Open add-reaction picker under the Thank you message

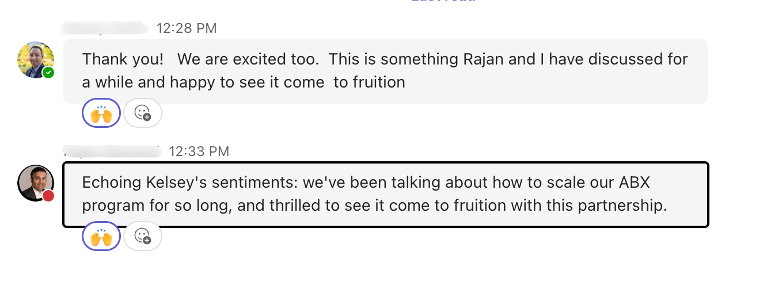click(x=143, y=113)
